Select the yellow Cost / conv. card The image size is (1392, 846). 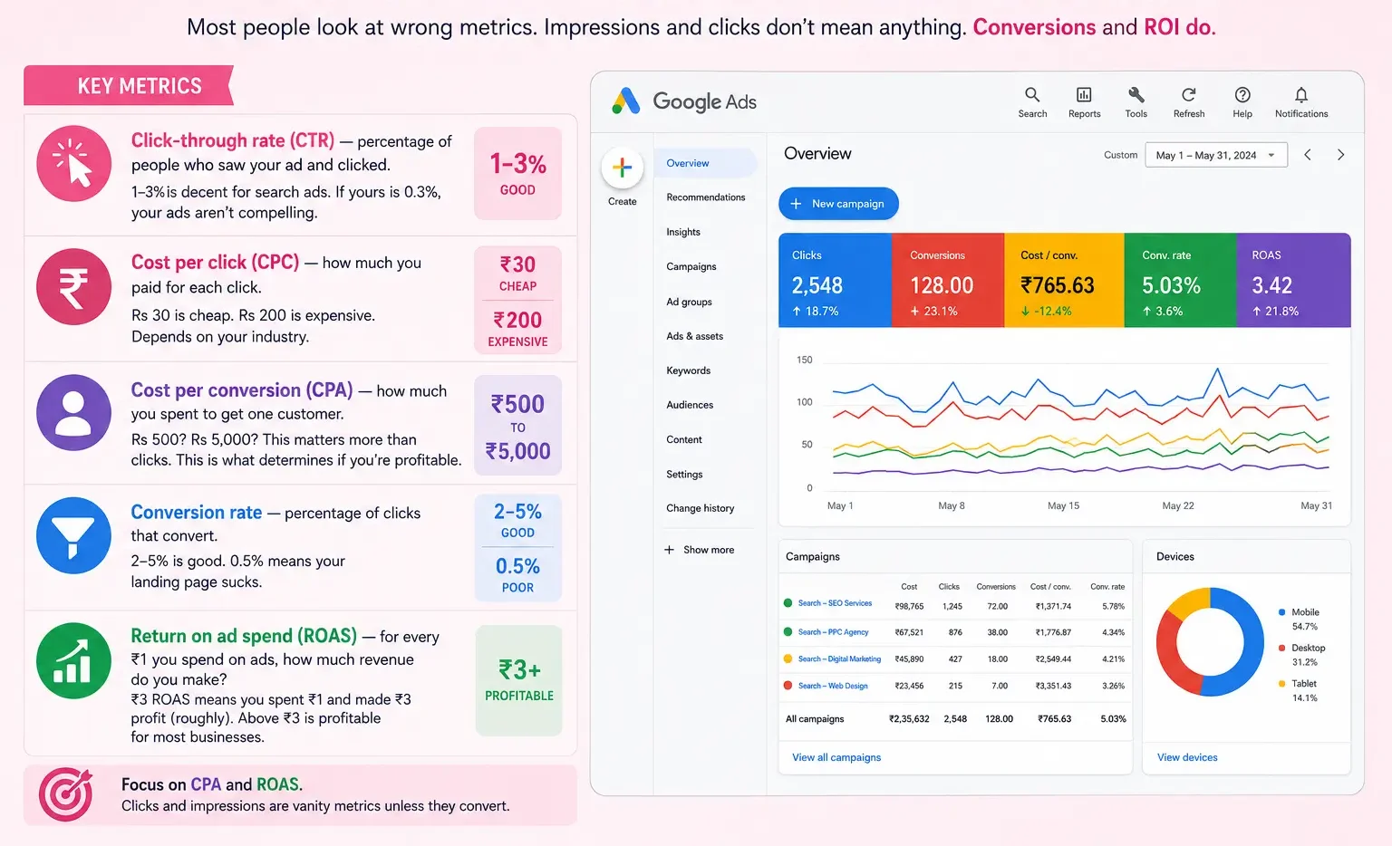point(1064,280)
